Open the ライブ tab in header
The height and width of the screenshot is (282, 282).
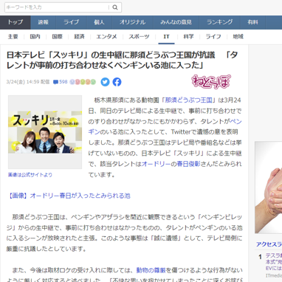click(x=72, y=22)
